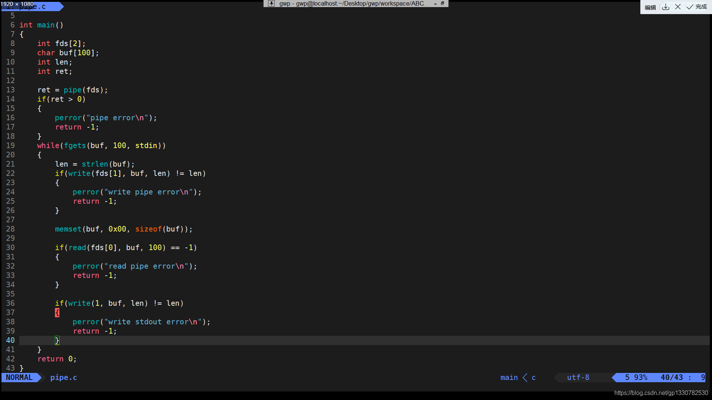Click the download/save icon in screenshot toolbar
Viewport: 712px width, 400px height.
666,7
